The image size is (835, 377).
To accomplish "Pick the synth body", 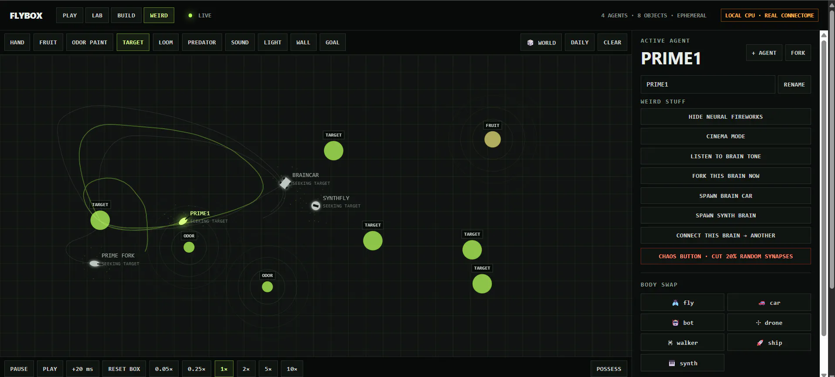I will coord(682,363).
